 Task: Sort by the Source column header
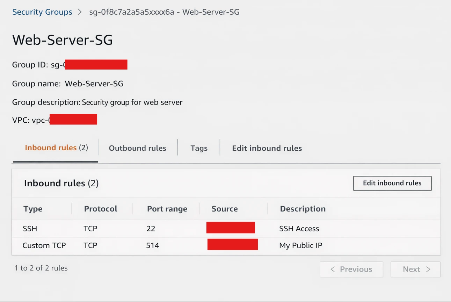point(225,209)
